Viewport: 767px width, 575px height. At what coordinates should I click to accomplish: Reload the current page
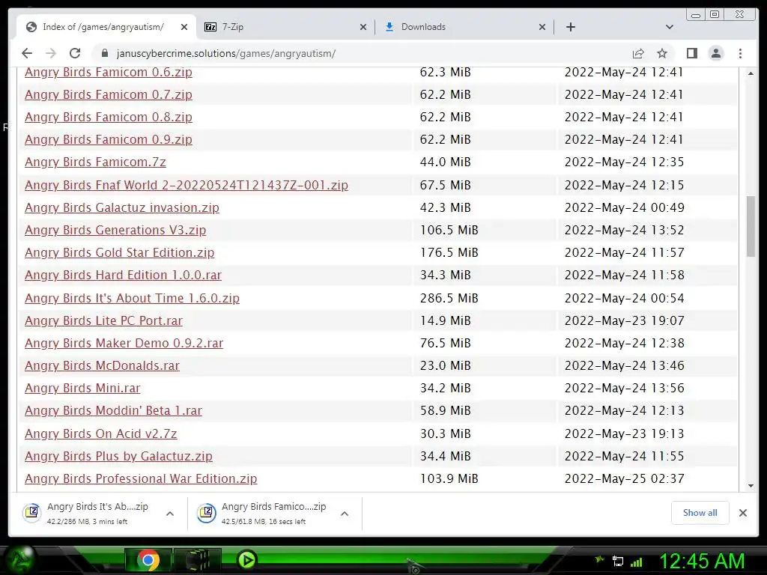pos(75,53)
